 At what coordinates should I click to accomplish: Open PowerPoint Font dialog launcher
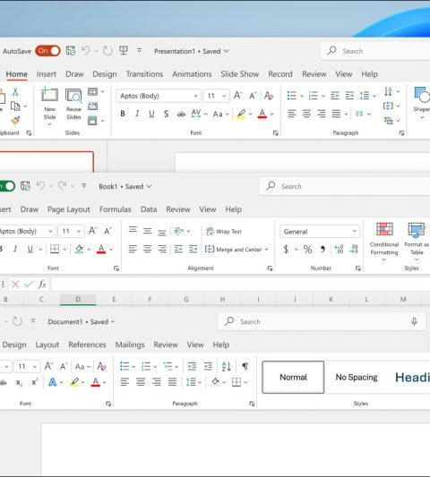point(276,133)
